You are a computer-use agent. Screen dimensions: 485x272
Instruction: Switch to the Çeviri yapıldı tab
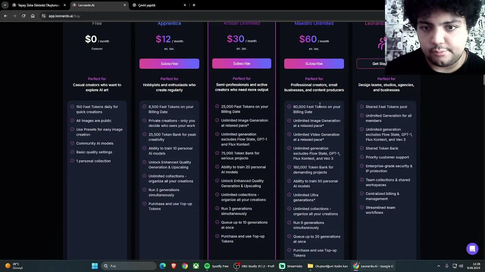coord(160,5)
